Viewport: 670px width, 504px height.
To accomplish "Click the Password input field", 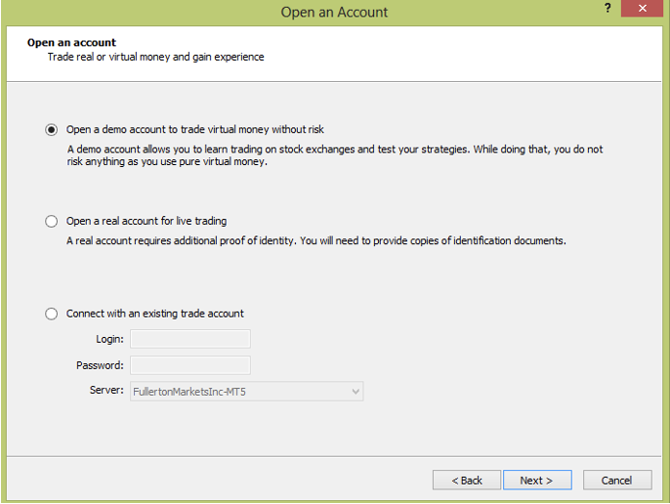I will click(190, 365).
